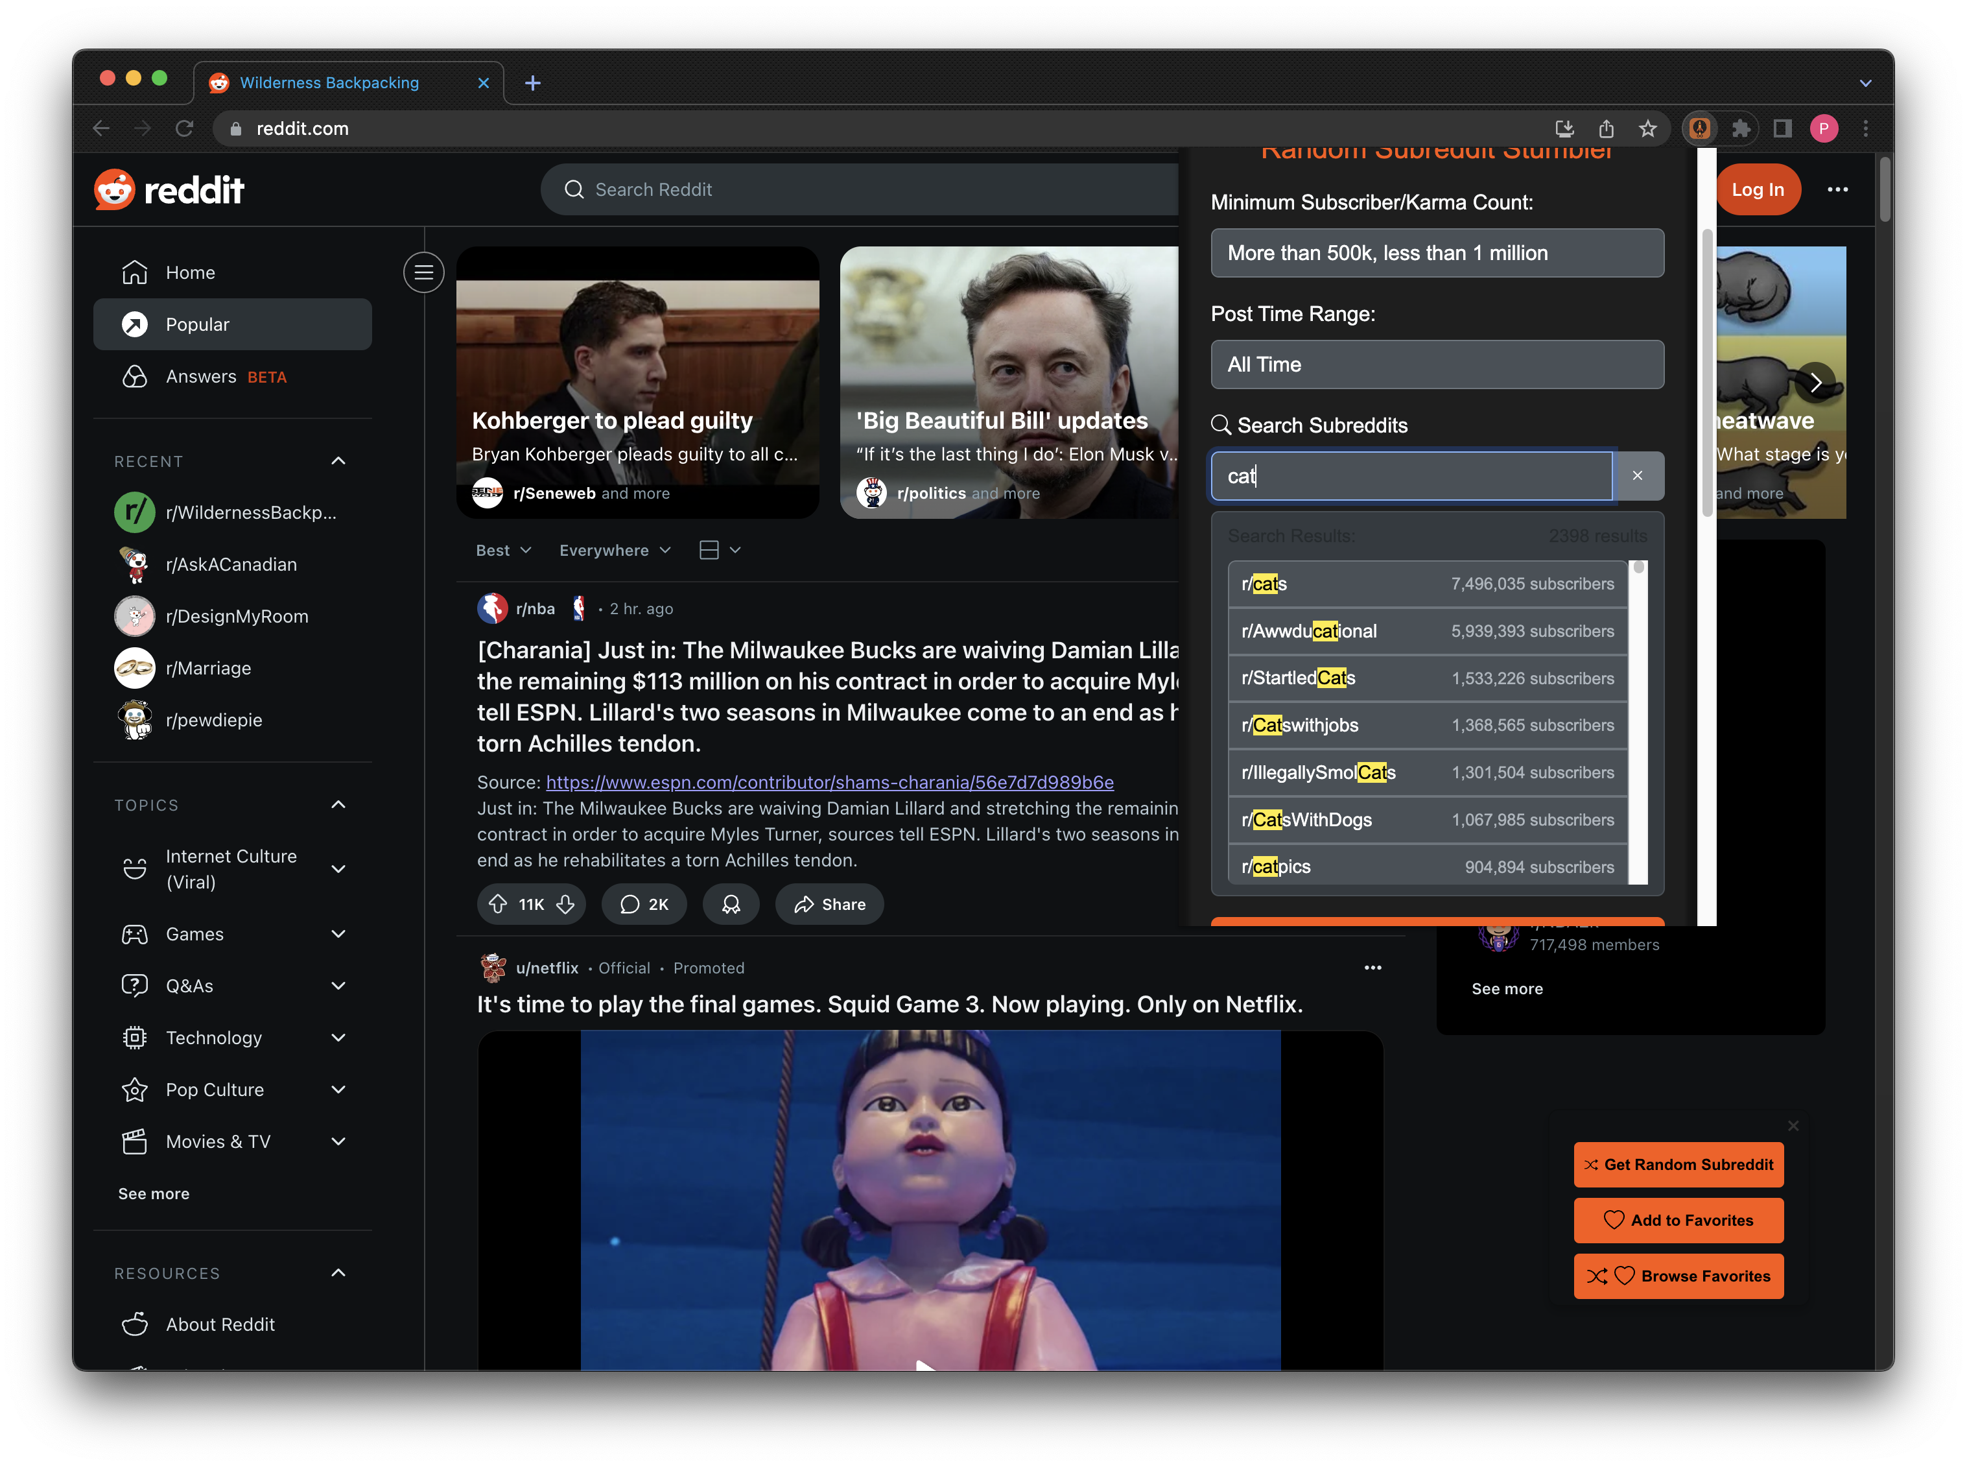Open Minimum Subscriber/Karma Count dropdown

coord(1436,253)
